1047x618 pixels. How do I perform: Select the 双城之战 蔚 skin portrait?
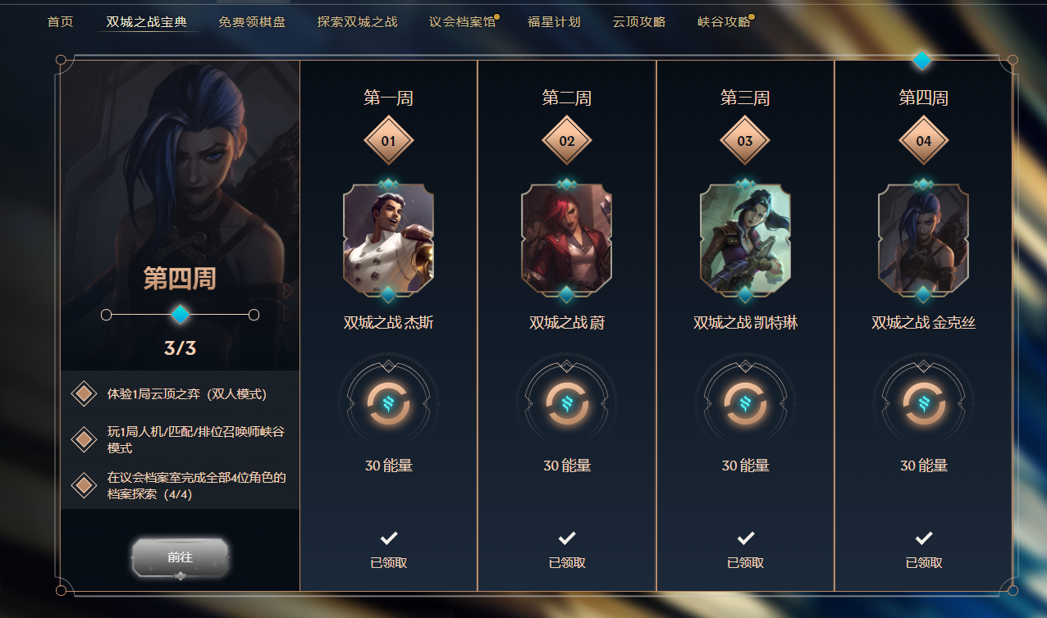(x=567, y=239)
